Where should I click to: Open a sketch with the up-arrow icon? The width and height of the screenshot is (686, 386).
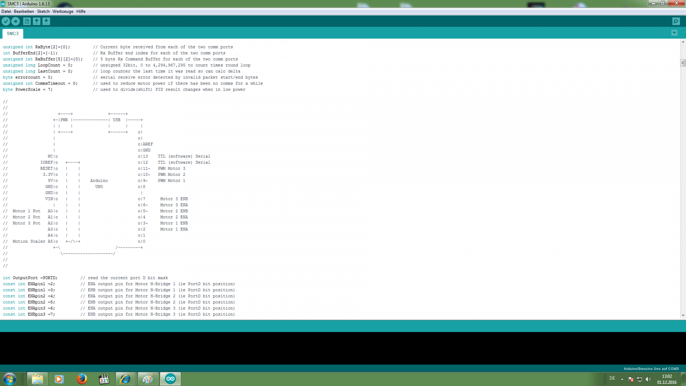tap(37, 21)
